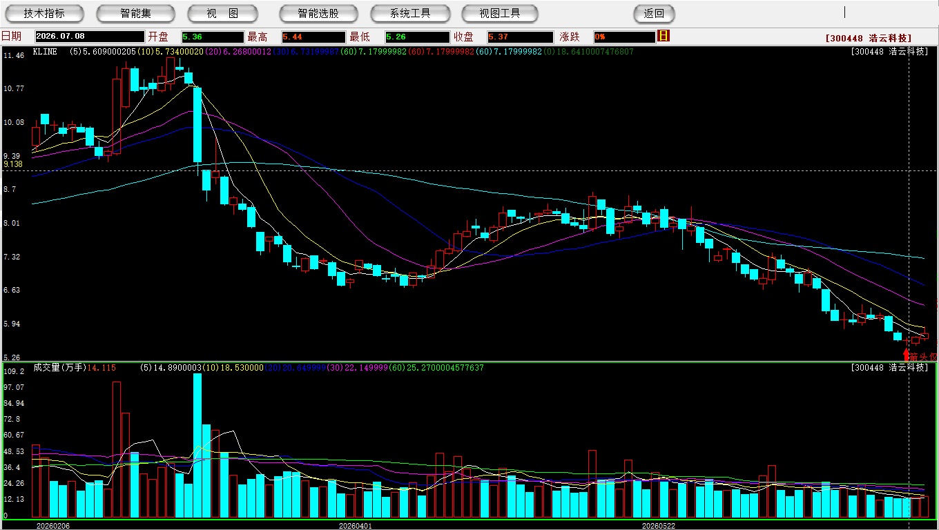The image size is (939, 530).
Task: Click the volume value 14.115 in red
Action: tap(101, 368)
